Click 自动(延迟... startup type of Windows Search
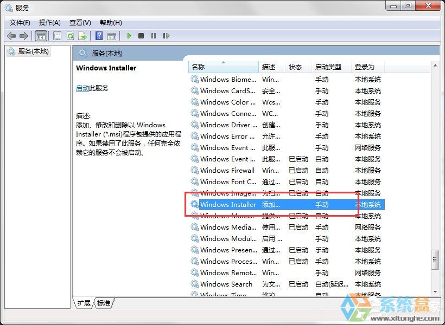Viewport: 445px width, 325px height. [332, 284]
